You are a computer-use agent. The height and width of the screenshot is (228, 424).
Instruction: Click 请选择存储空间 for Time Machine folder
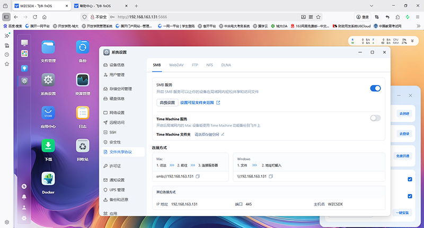pos(207,135)
